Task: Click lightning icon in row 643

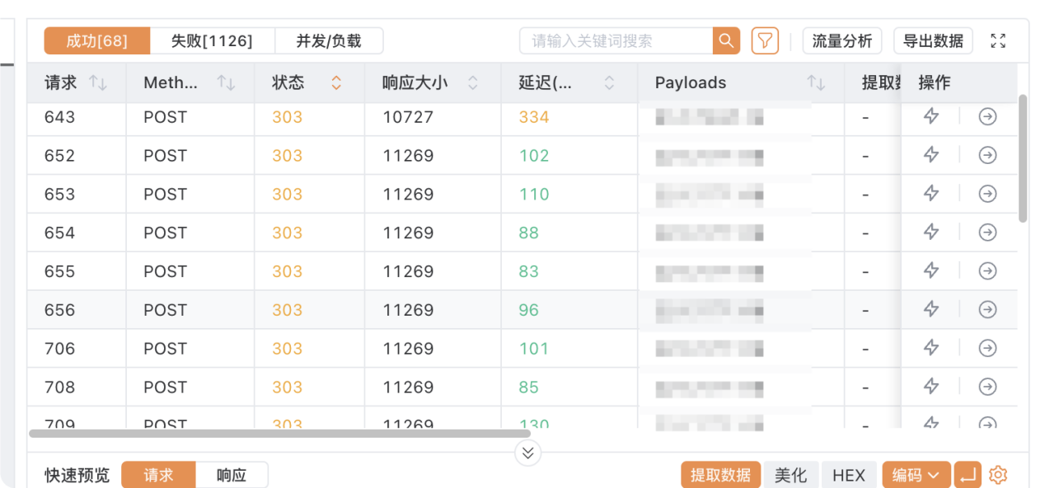Action: [931, 117]
